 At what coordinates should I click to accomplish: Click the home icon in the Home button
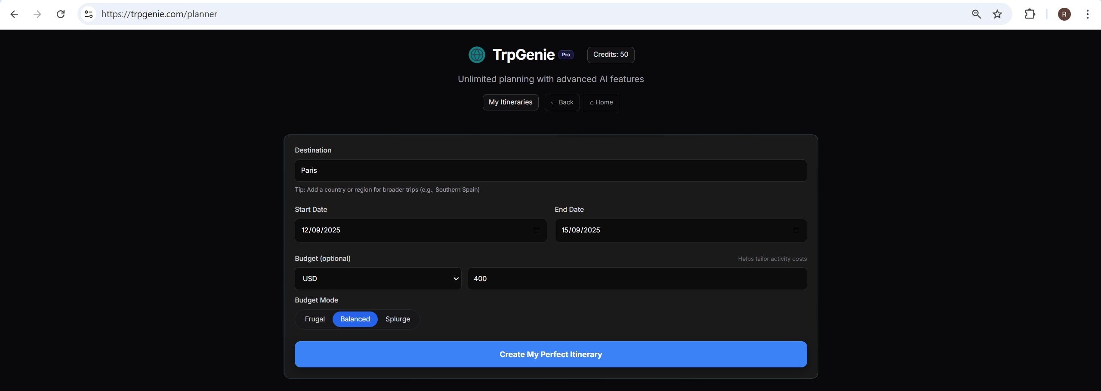click(x=592, y=102)
